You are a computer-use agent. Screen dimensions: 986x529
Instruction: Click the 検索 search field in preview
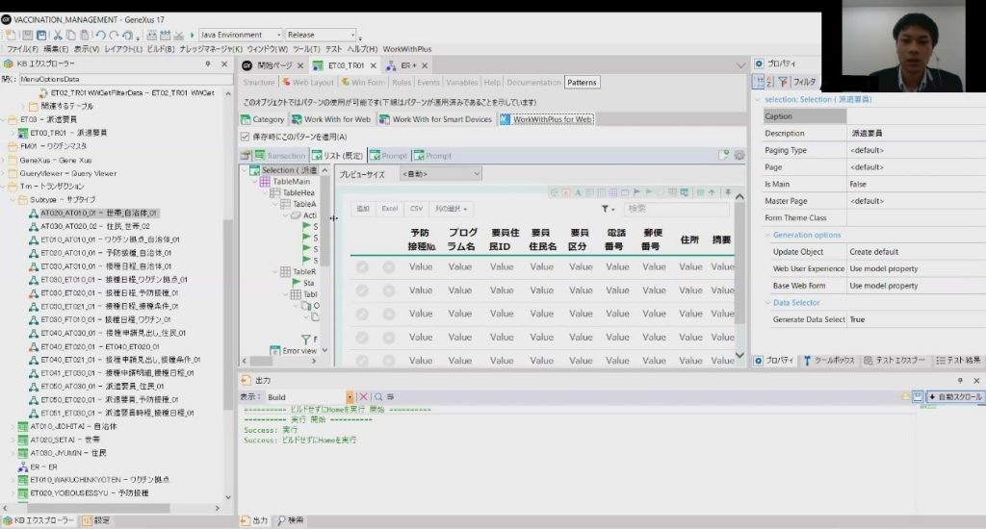point(675,209)
